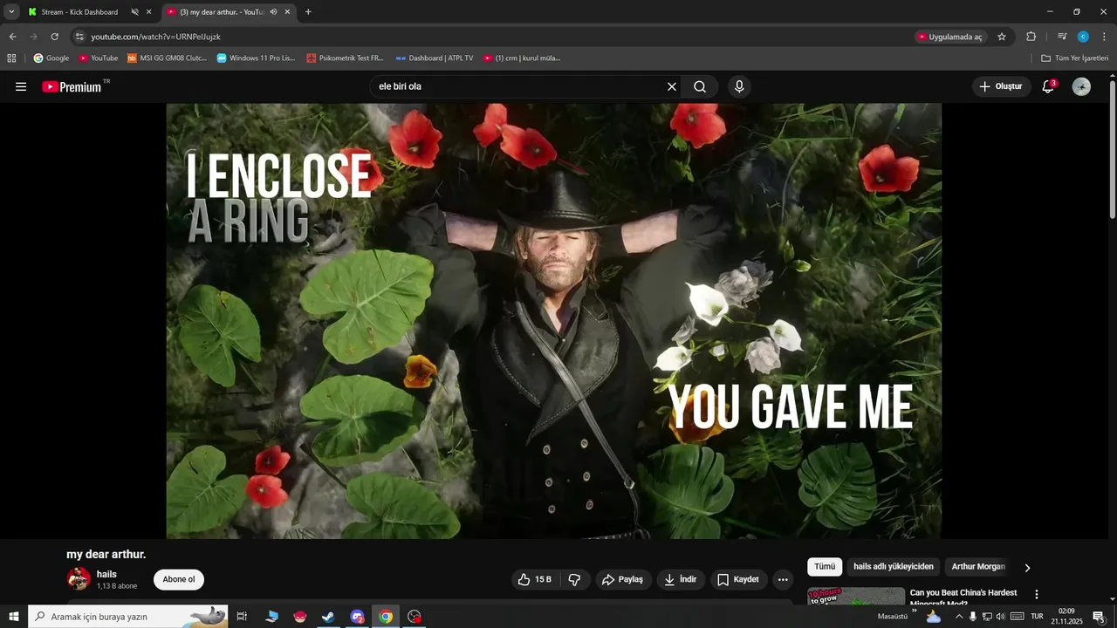Dislike the video with thumbs-down
The height and width of the screenshot is (628, 1117).
point(574,579)
